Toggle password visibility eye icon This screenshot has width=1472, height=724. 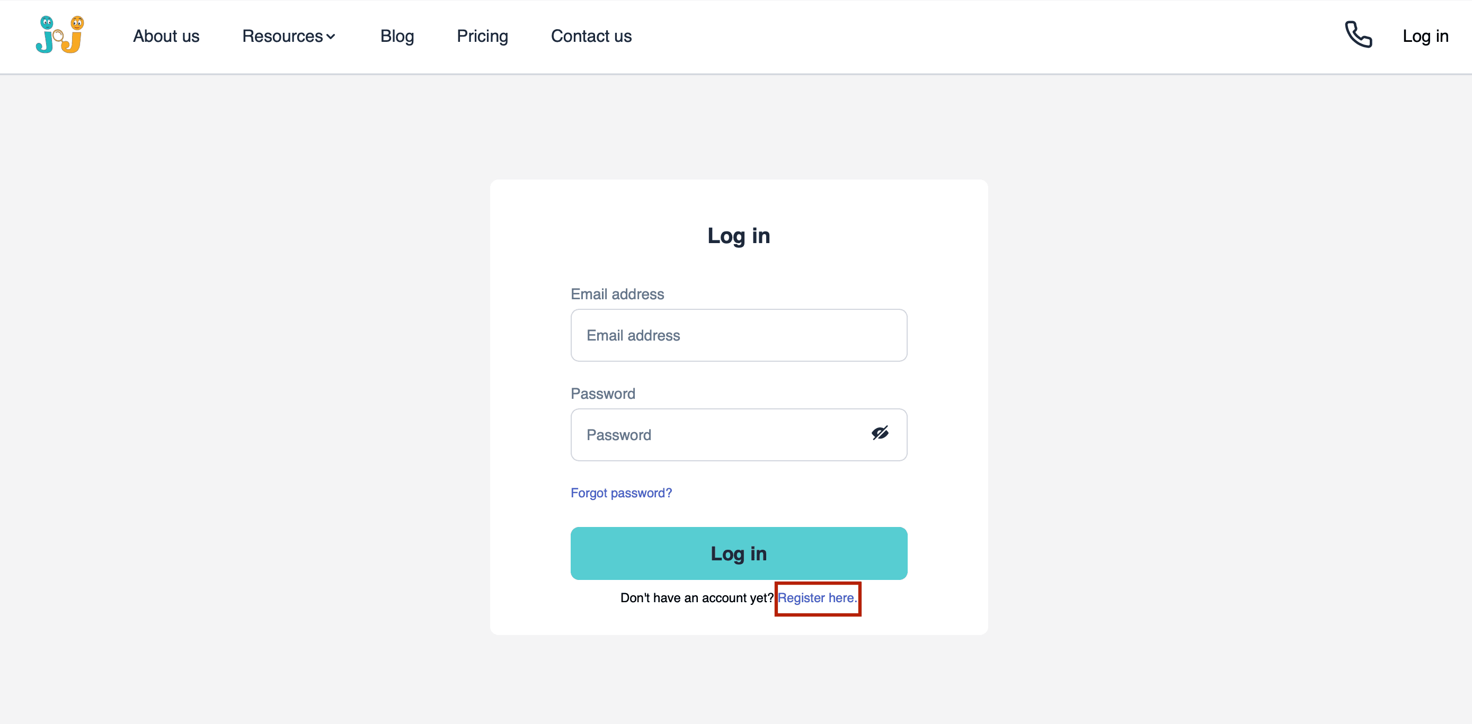click(x=880, y=433)
